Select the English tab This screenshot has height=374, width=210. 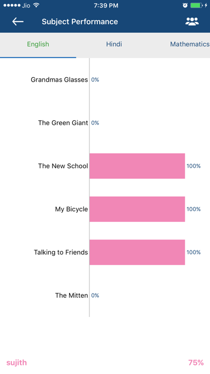tap(38, 44)
